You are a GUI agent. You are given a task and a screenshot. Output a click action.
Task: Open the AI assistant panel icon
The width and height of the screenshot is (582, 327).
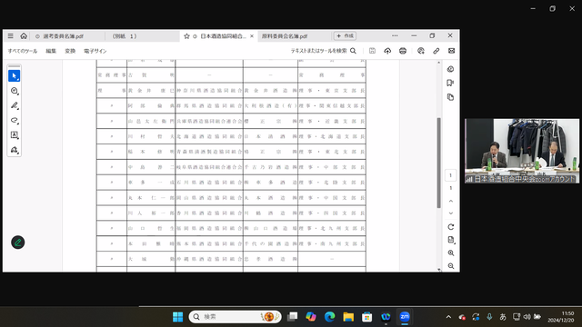tap(451, 69)
